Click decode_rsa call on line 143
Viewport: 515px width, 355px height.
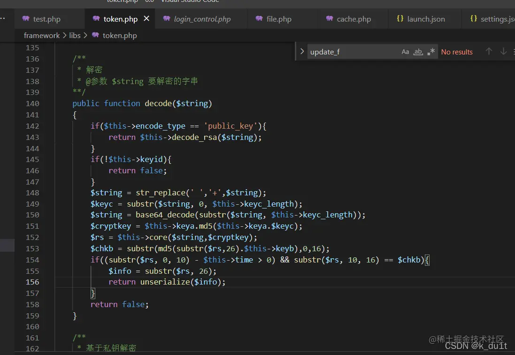click(194, 137)
